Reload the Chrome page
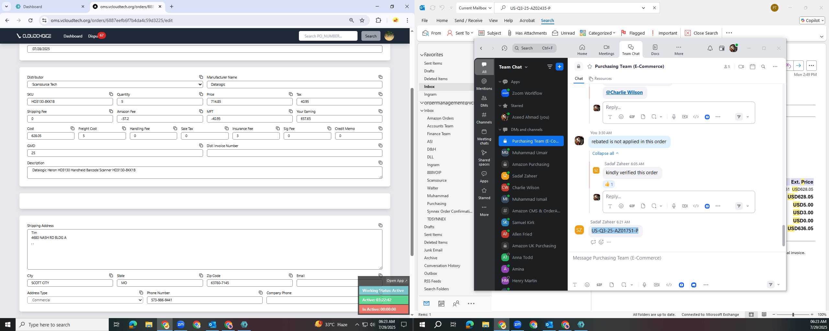The height and width of the screenshot is (331, 829). pos(30,20)
